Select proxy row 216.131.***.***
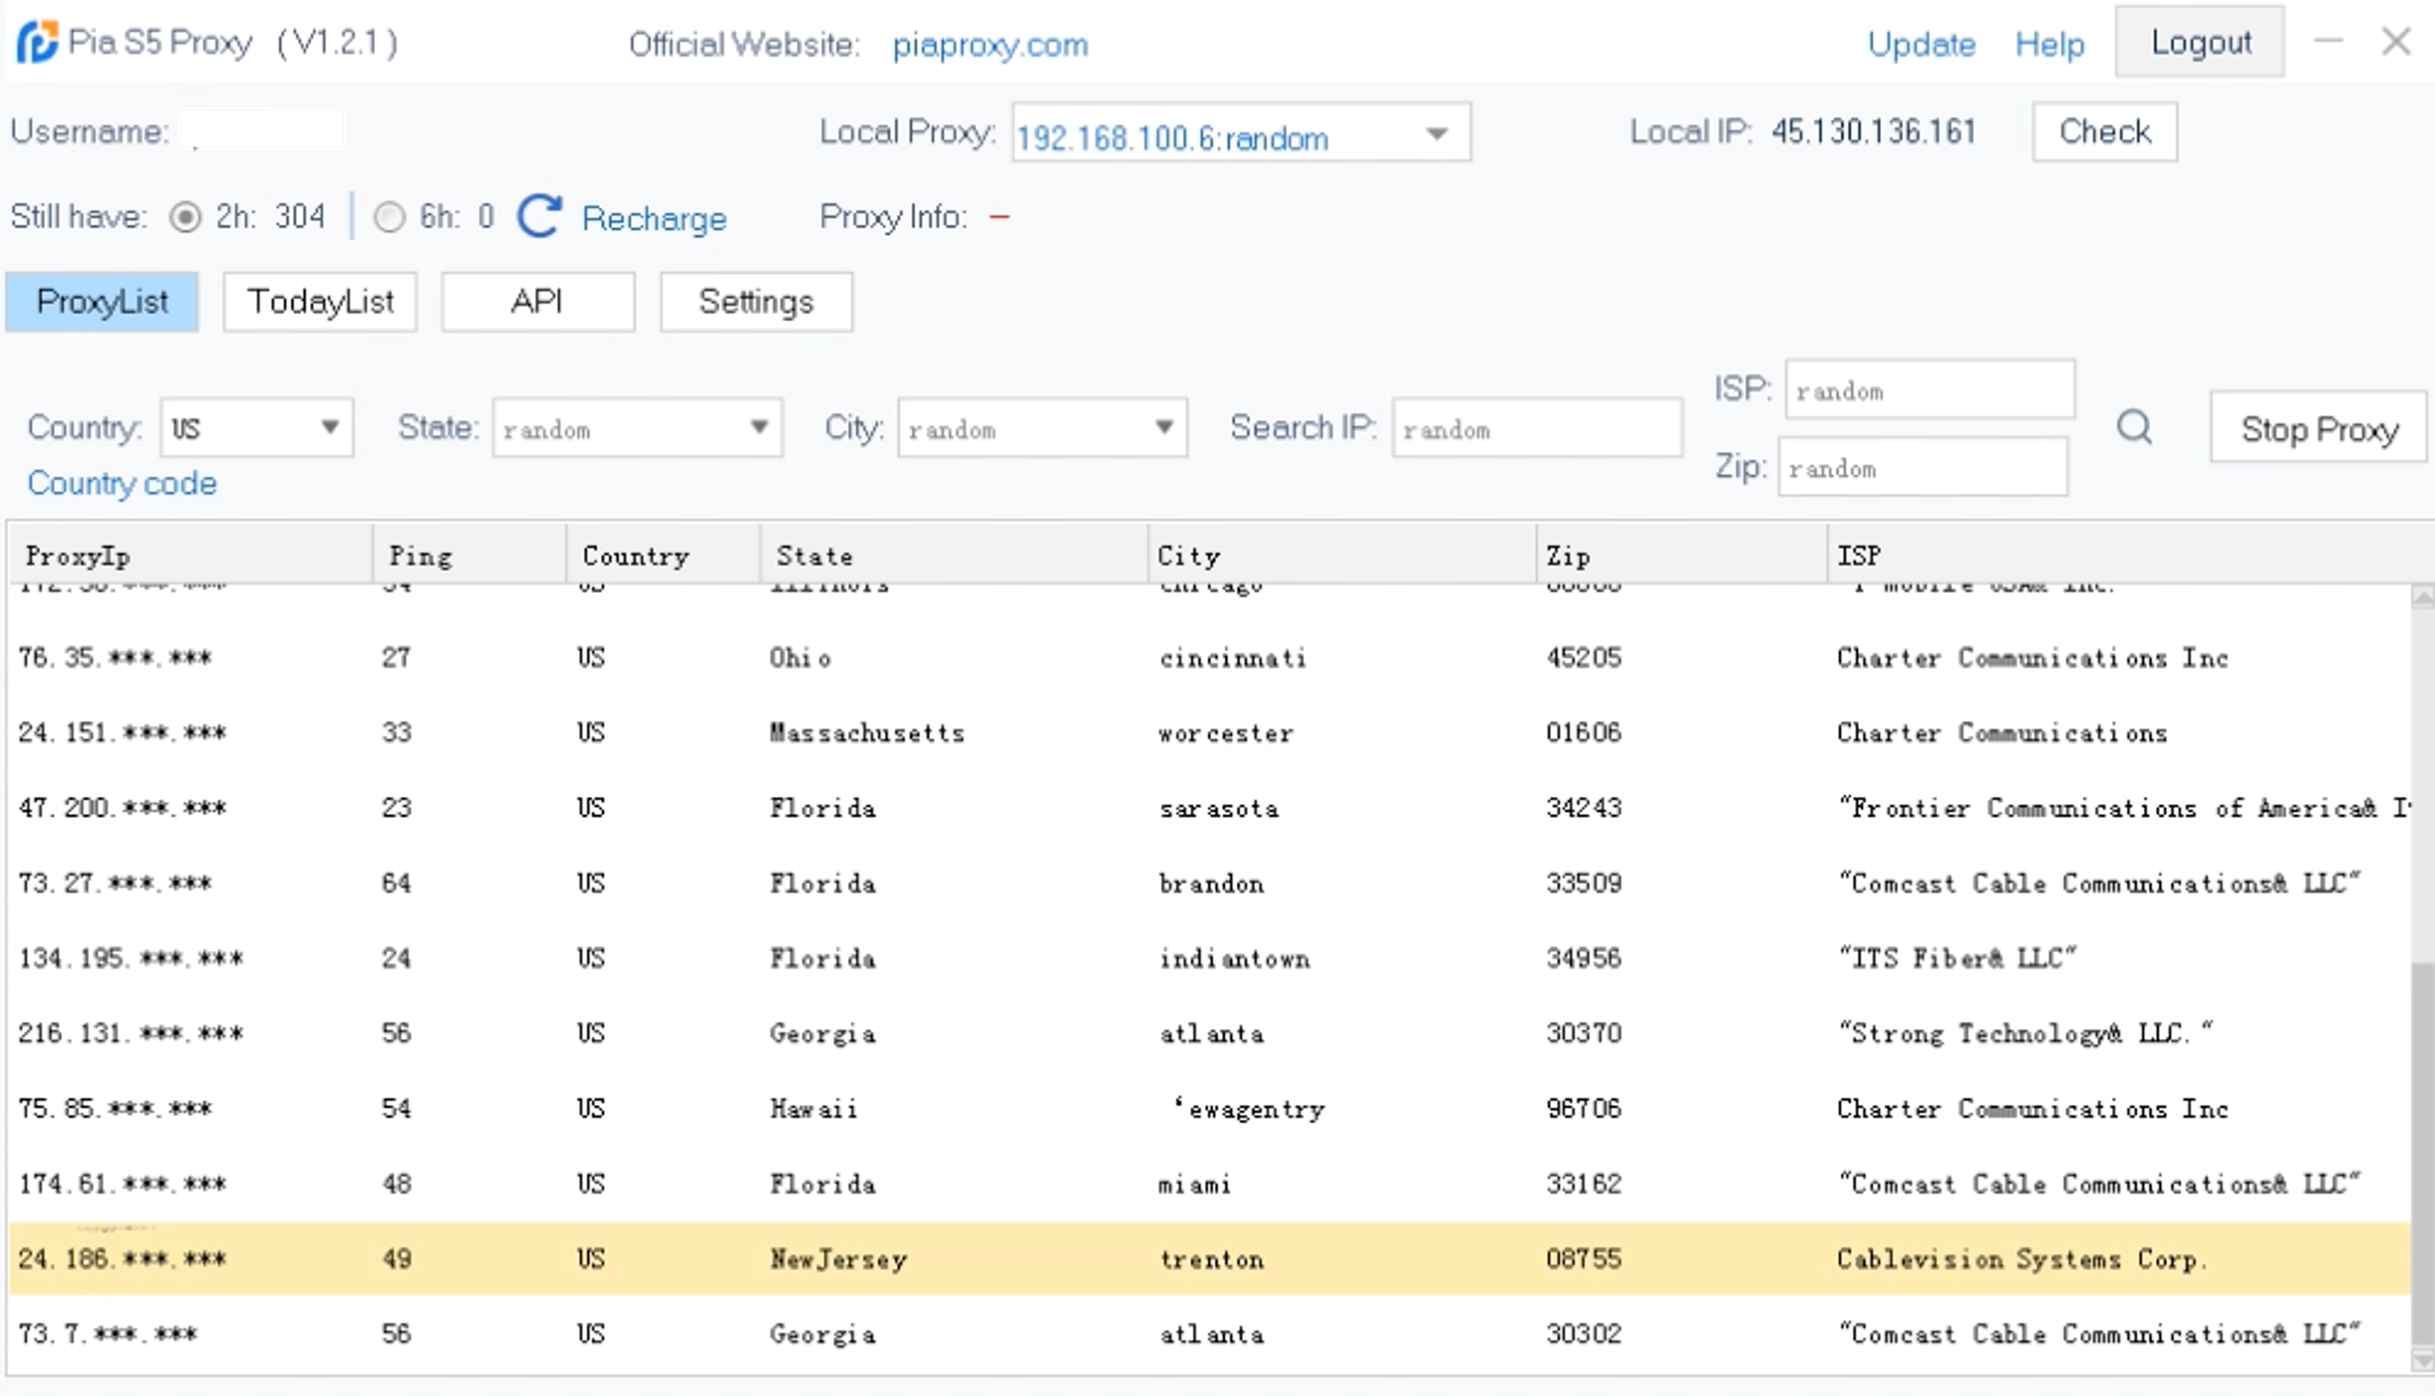 1209,1034
